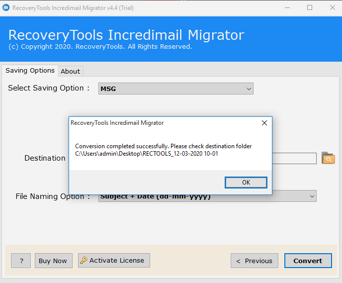Click the Destination label
This screenshot has width=342, height=283.
pos(45,158)
